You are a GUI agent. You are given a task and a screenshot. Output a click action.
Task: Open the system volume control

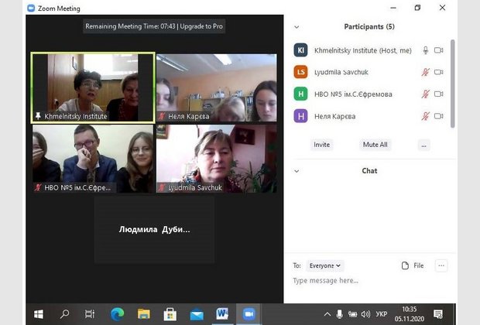coord(365,314)
